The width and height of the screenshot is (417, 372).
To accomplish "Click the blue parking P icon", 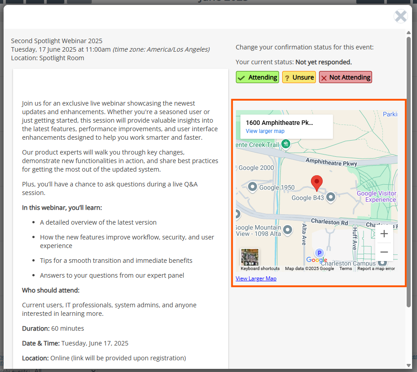I will [x=319, y=253].
